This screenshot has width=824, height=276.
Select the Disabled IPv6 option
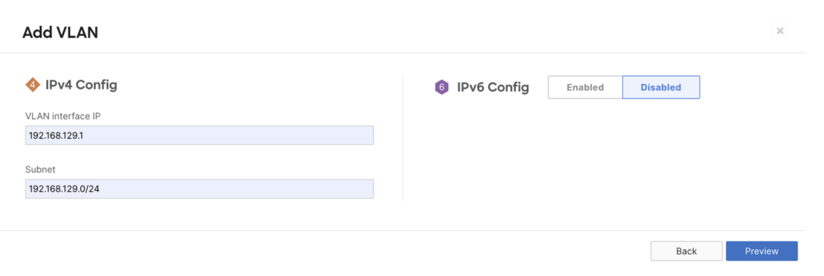pos(661,88)
